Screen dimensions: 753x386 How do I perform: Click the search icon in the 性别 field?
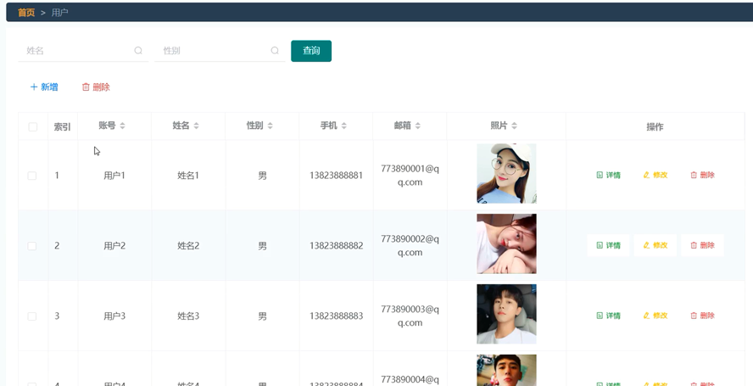[275, 50]
